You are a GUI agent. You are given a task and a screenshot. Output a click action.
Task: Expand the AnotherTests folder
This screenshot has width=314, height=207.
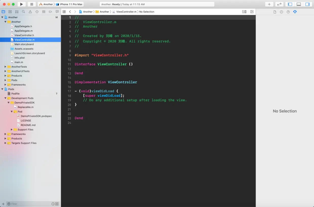5,67
